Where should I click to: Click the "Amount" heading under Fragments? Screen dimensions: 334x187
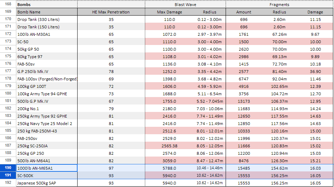click(244, 12)
